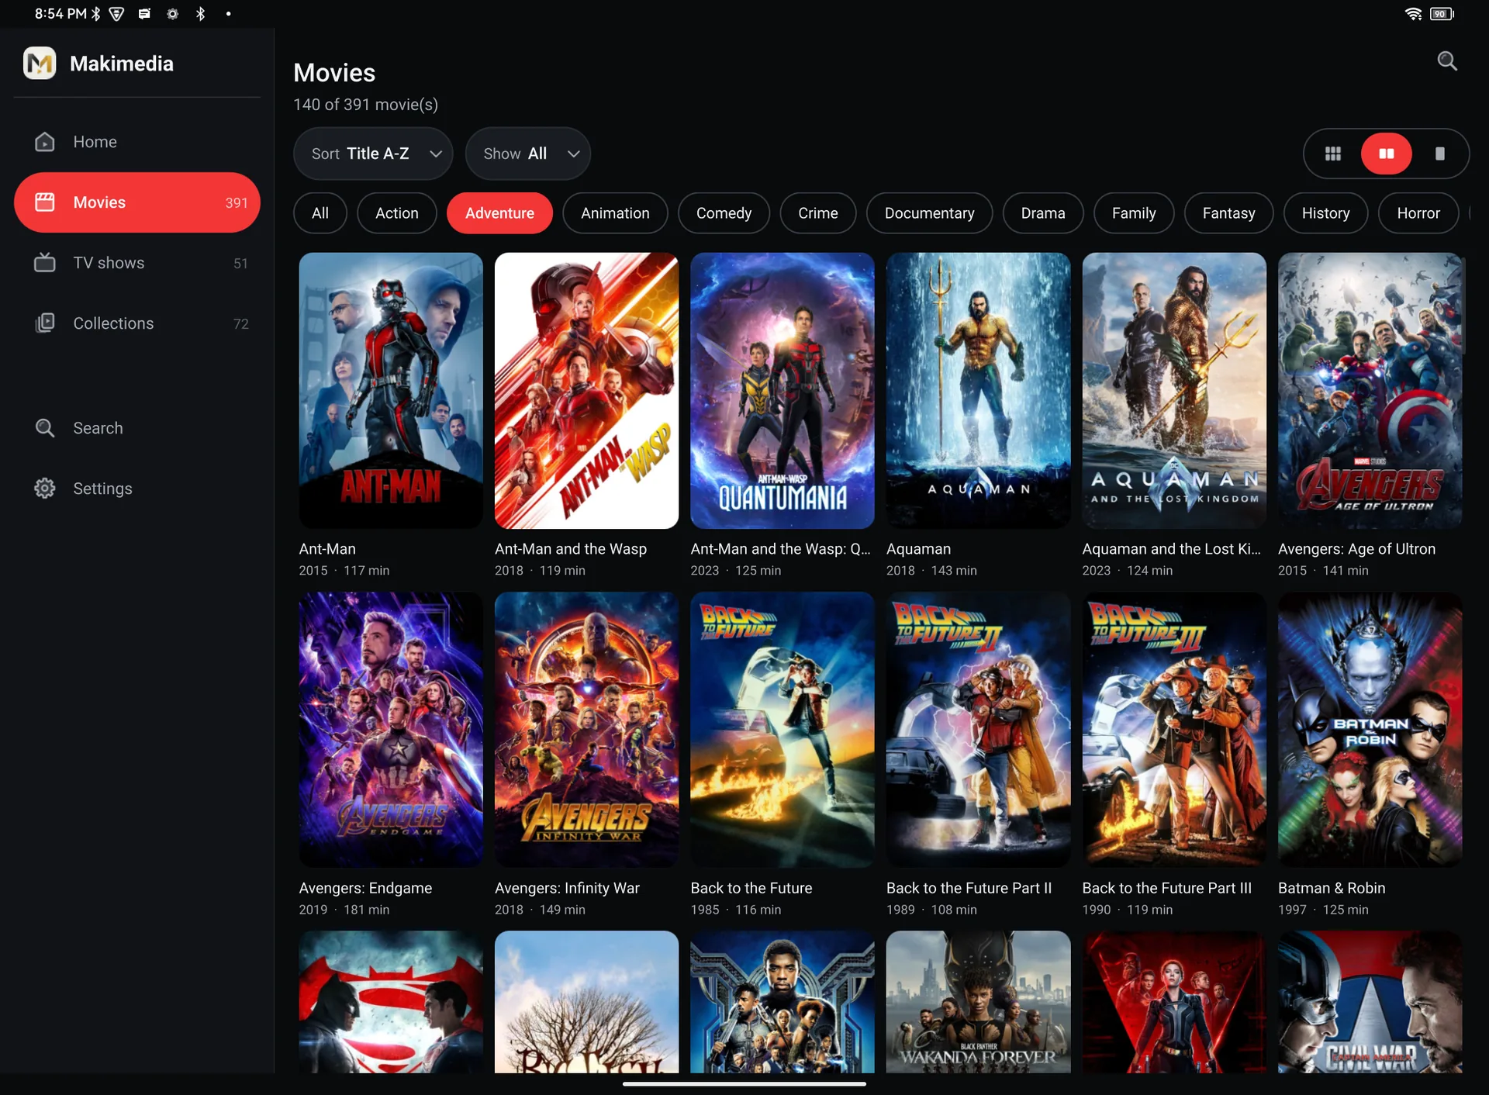Click the battery indicator icon
Viewport: 1489px width, 1095px height.
[x=1442, y=14]
